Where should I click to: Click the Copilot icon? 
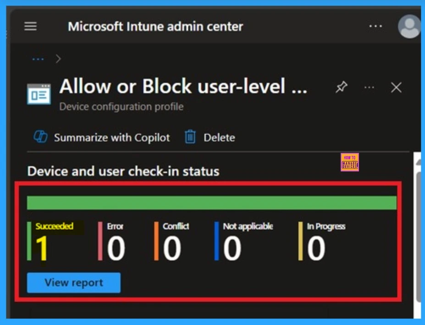coord(40,136)
